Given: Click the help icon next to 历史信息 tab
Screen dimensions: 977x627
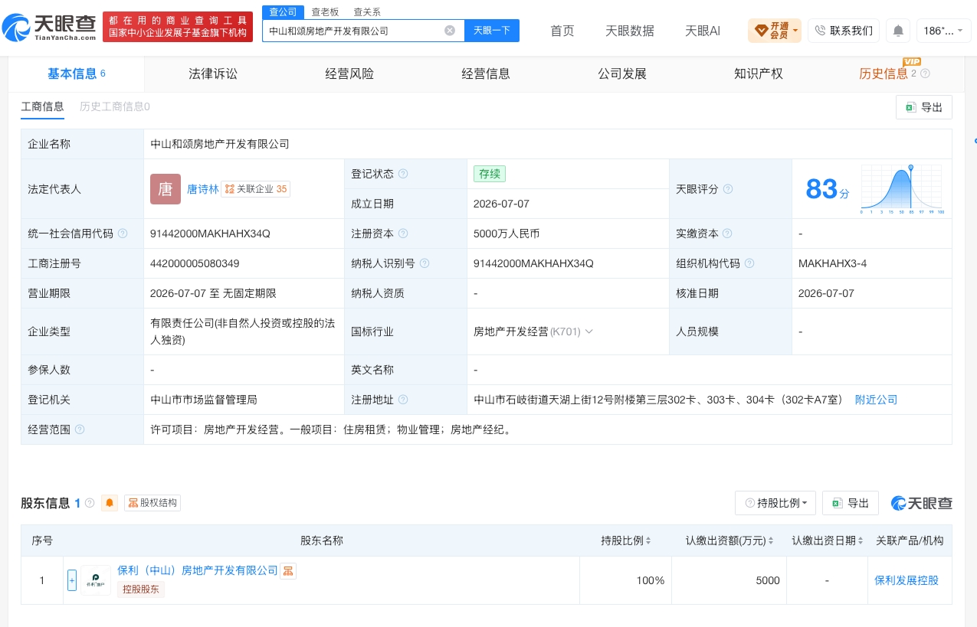Looking at the screenshot, I should pyautogui.click(x=925, y=73).
